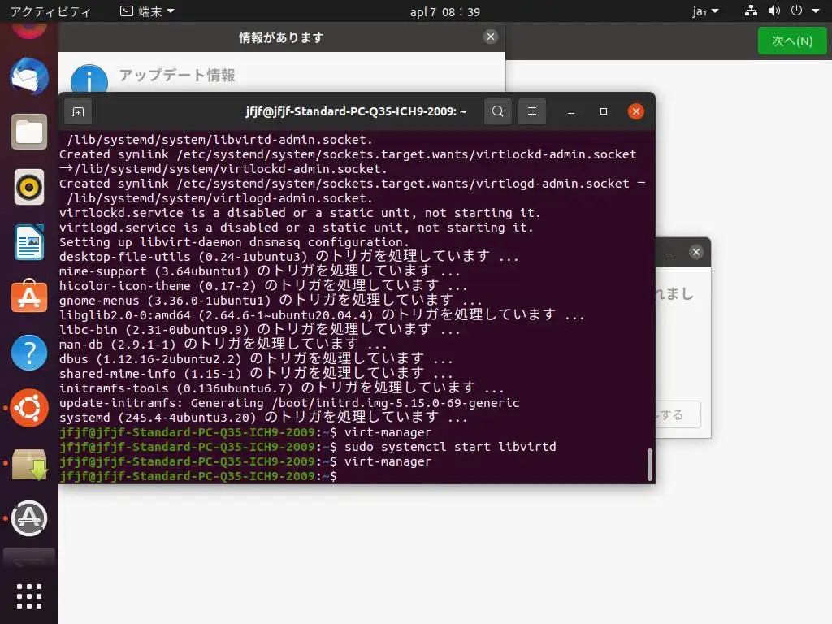Viewport: 832px width, 624px height.
Task: Open the package installer box icon in dock
Action: pos(29,464)
